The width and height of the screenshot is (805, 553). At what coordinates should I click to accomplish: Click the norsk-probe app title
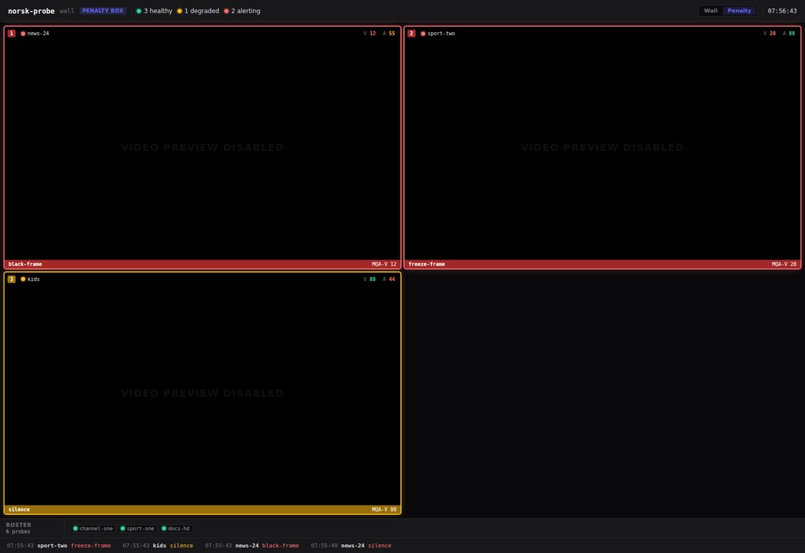tap(31, 11)
